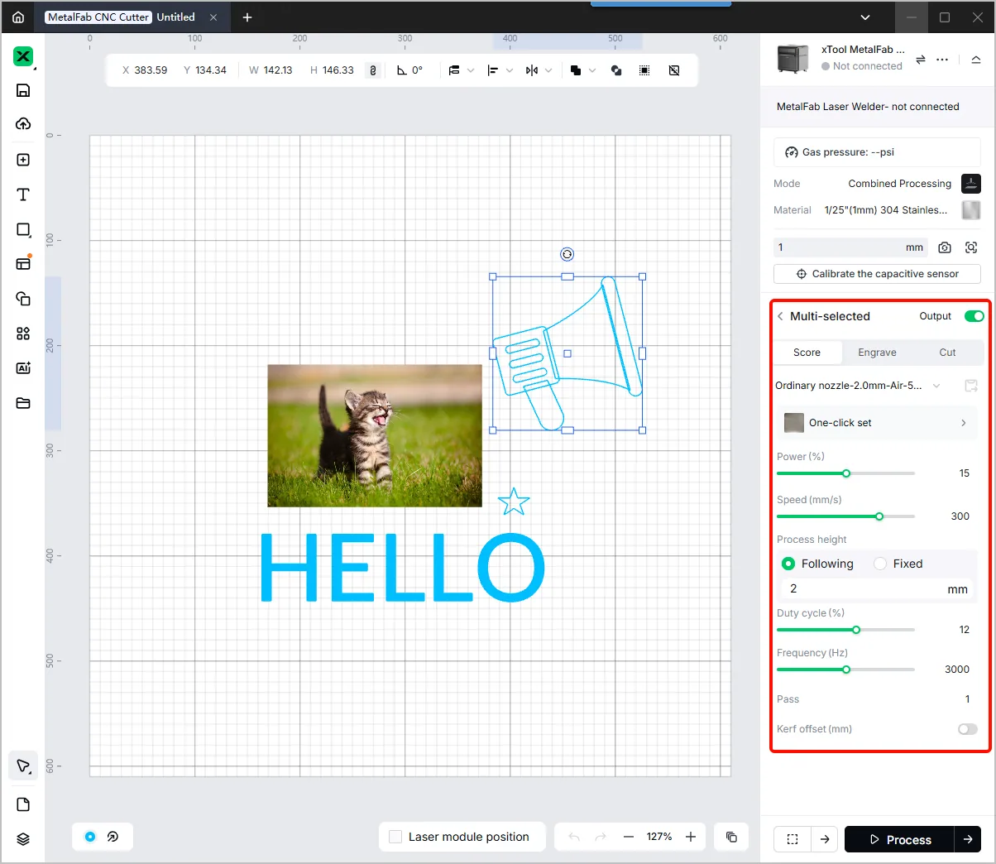Open the tab list dropdown in the title bar

click(865, 17)
